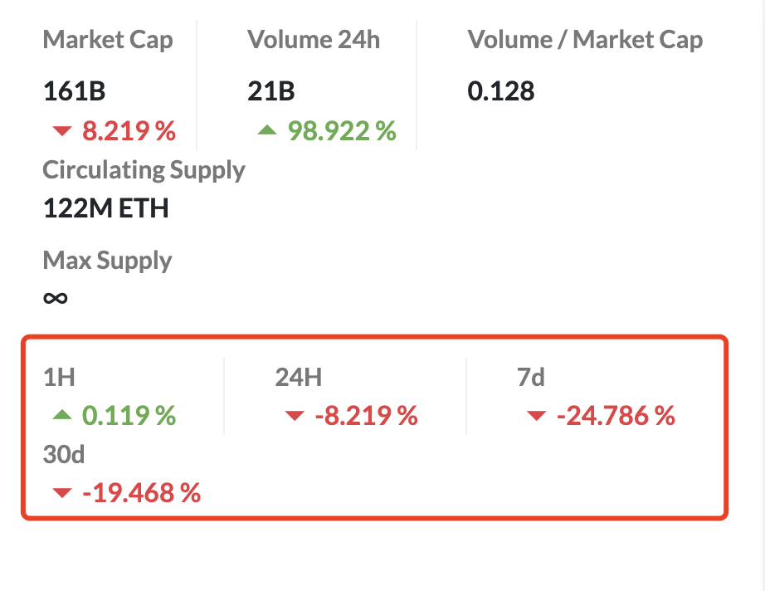Click the -24.786 % 7d change
This screenshot has width=765, height=591.
pyautogui.click(x=616, y=416)
